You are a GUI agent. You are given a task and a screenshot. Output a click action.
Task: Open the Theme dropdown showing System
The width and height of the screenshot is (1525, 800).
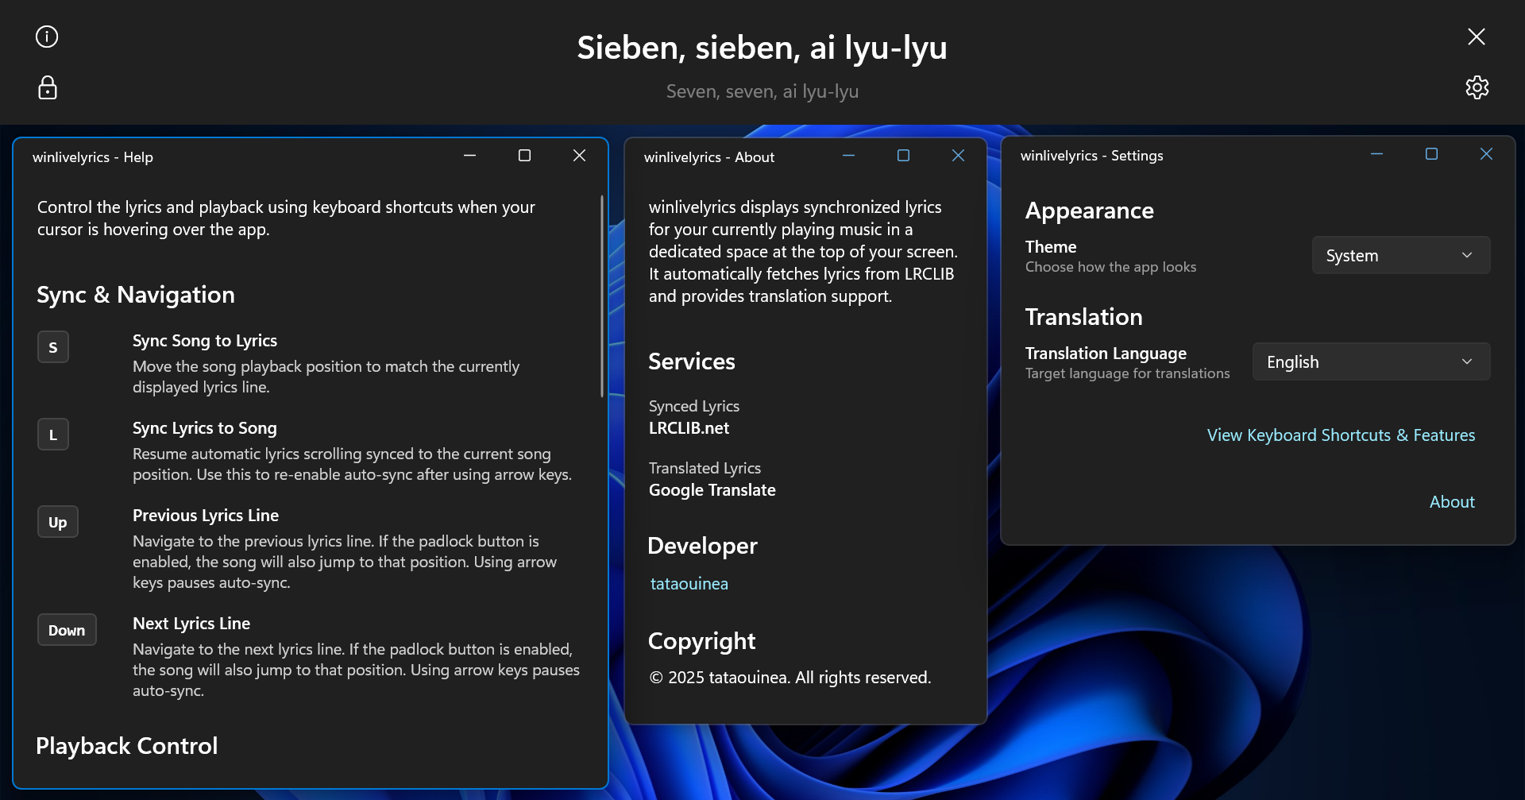pyautogui.click(x=1401, y=255)
